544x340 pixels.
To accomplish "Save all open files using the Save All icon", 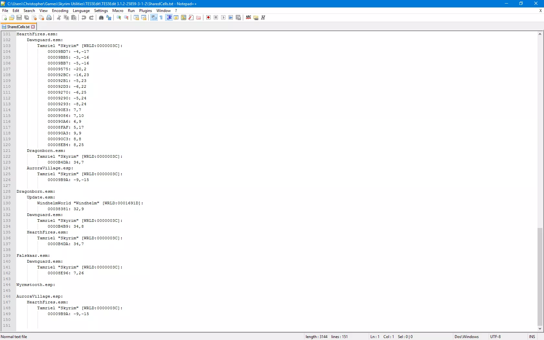I will [27, 17].
